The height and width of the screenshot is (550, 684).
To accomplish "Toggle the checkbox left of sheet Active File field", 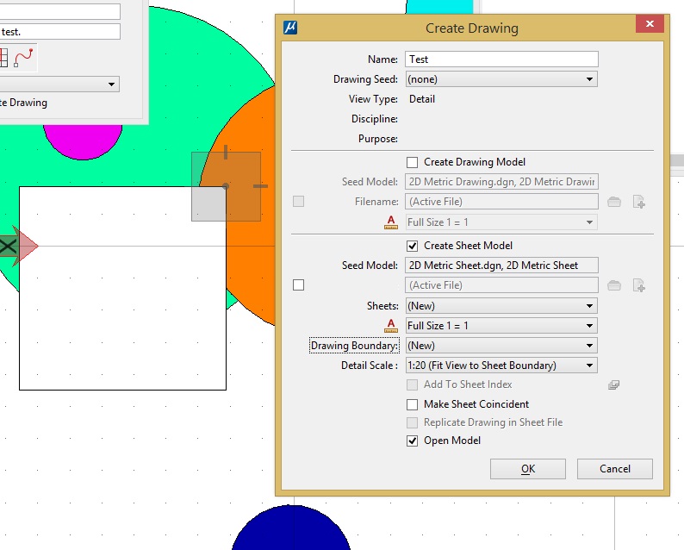I will click(x=298, y=285).
